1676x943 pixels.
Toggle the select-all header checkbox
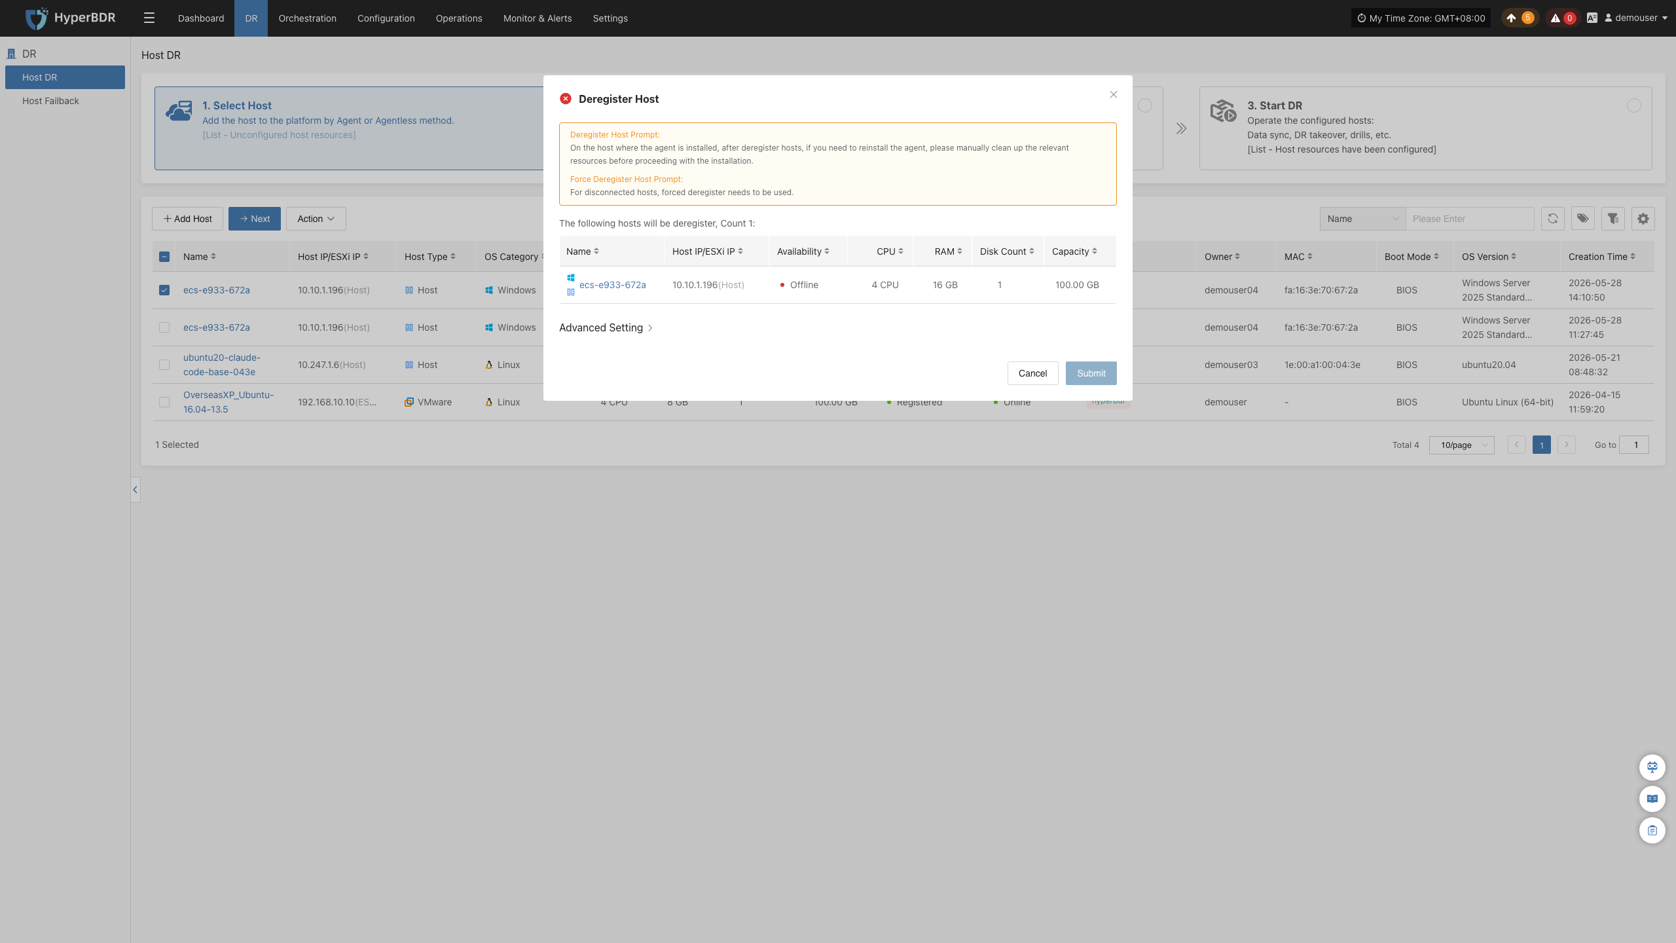click(164, 257)
